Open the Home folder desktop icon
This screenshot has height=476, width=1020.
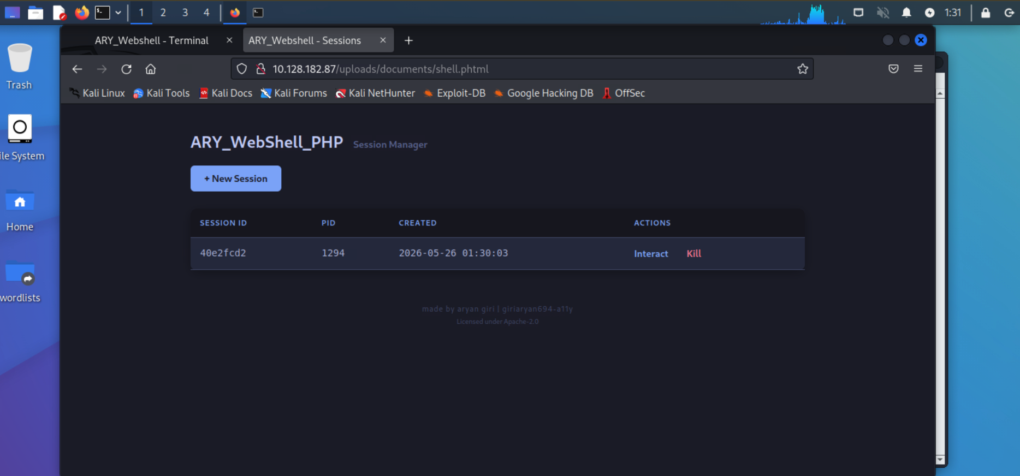click(20, 211)
